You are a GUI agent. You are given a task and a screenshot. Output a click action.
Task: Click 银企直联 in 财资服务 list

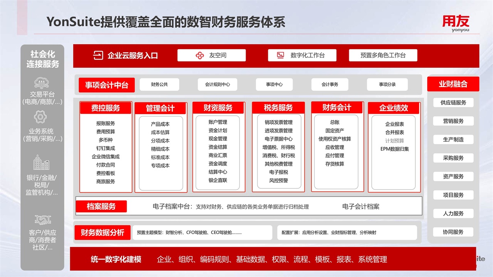click(x=217, y=180)
